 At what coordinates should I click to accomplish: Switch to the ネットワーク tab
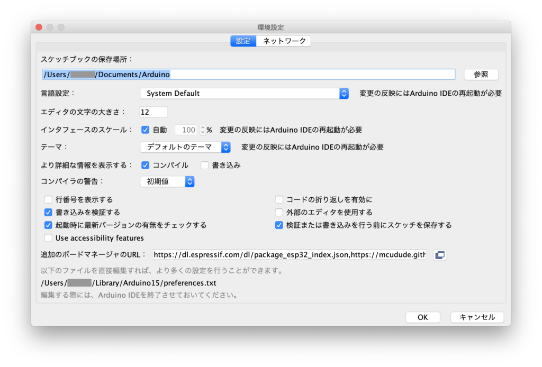(284, 41)
